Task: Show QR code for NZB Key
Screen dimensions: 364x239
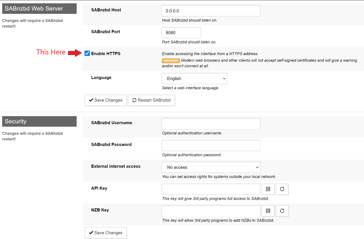Action: coord(268,211)
